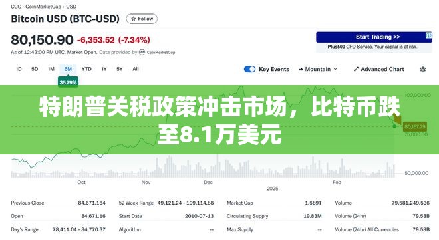Open the Advanced Chart link
Image resolution: width=439 pixels, height=240 pixels.
(379, 69)
